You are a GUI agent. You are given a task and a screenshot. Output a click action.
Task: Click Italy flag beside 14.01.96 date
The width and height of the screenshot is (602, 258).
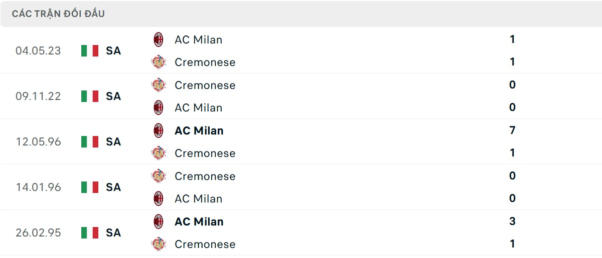[x=90, y=187]
